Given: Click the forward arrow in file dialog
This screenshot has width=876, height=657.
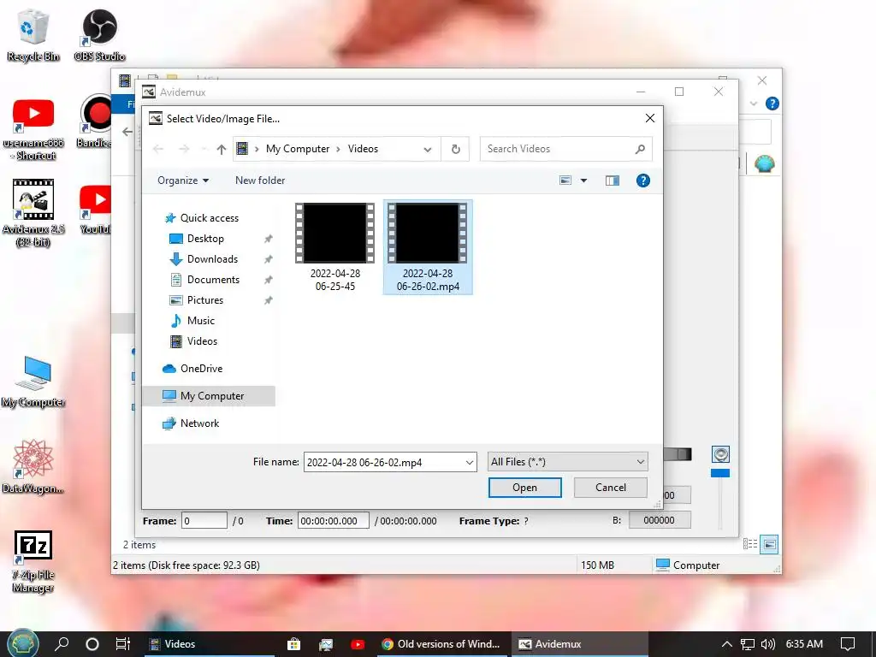Looking at the screenshot, I should pyautogui.click(x=184, y=149).
